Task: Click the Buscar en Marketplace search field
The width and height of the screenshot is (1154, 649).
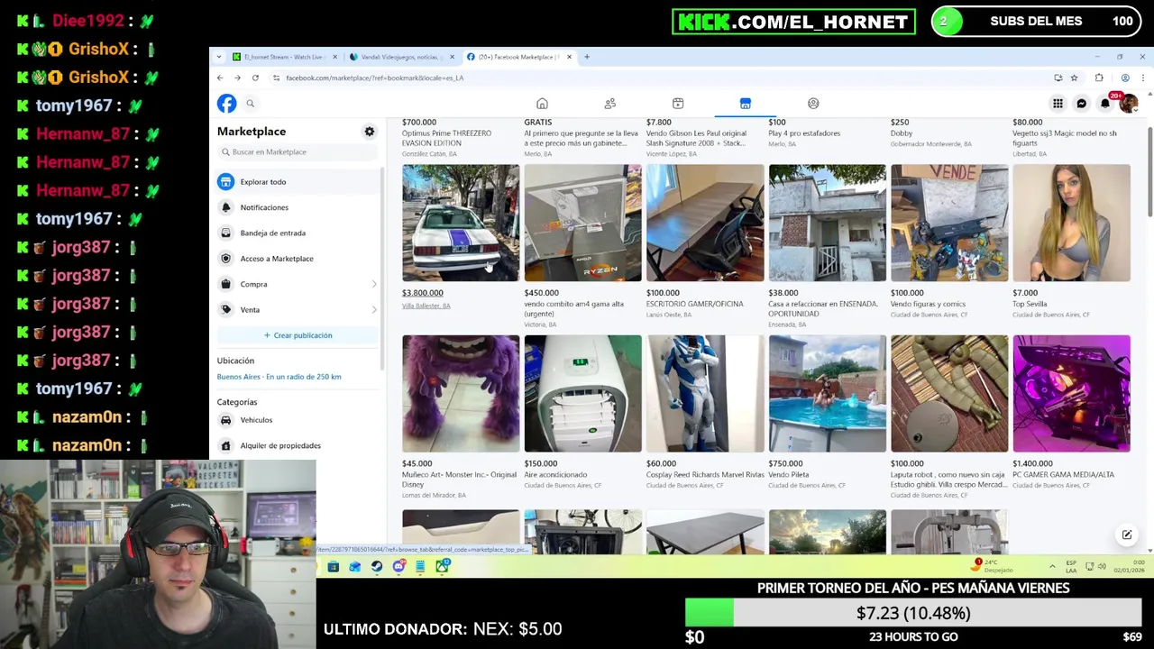Action: click(x=298, y=152)
